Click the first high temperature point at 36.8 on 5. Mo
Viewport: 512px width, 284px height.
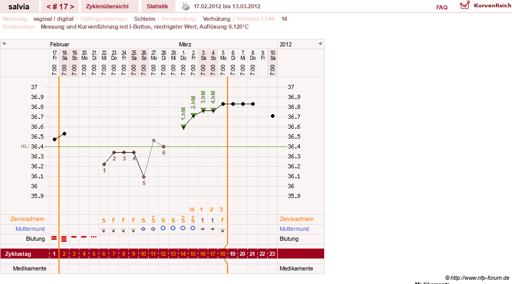223,104
